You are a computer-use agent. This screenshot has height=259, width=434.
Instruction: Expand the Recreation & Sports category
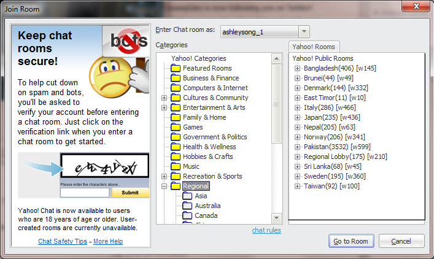point(164,176)
